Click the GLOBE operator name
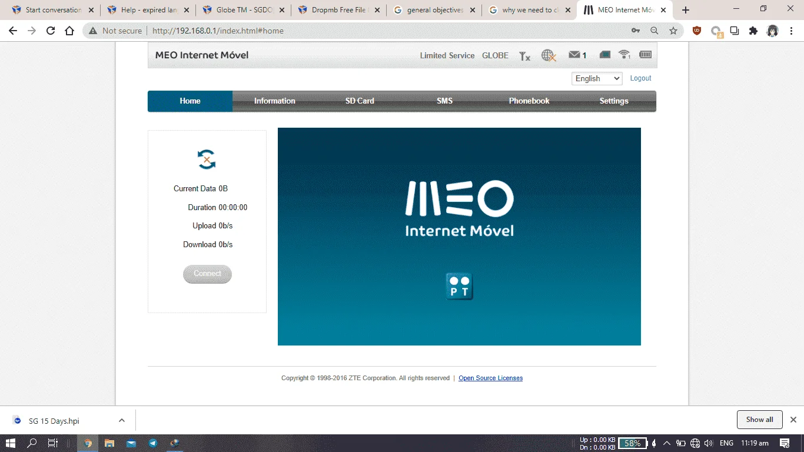Screen dimensions: 804x452 coord(495,56)
